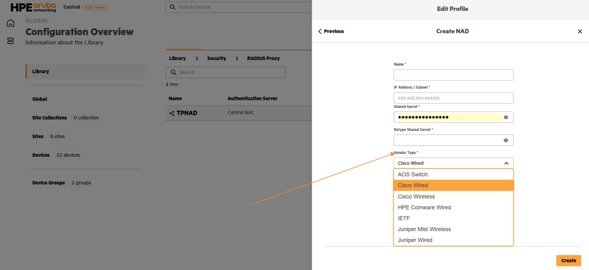Select AOS Switch vendor option
The width and height of the screenshot is (589, 270).
pyautogui.click(x=412, y=175)
